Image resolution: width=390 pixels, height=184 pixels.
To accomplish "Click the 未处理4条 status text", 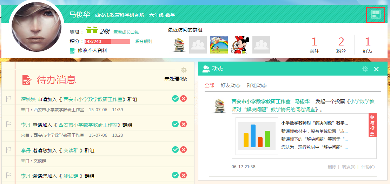I will [x=176, y=79].
